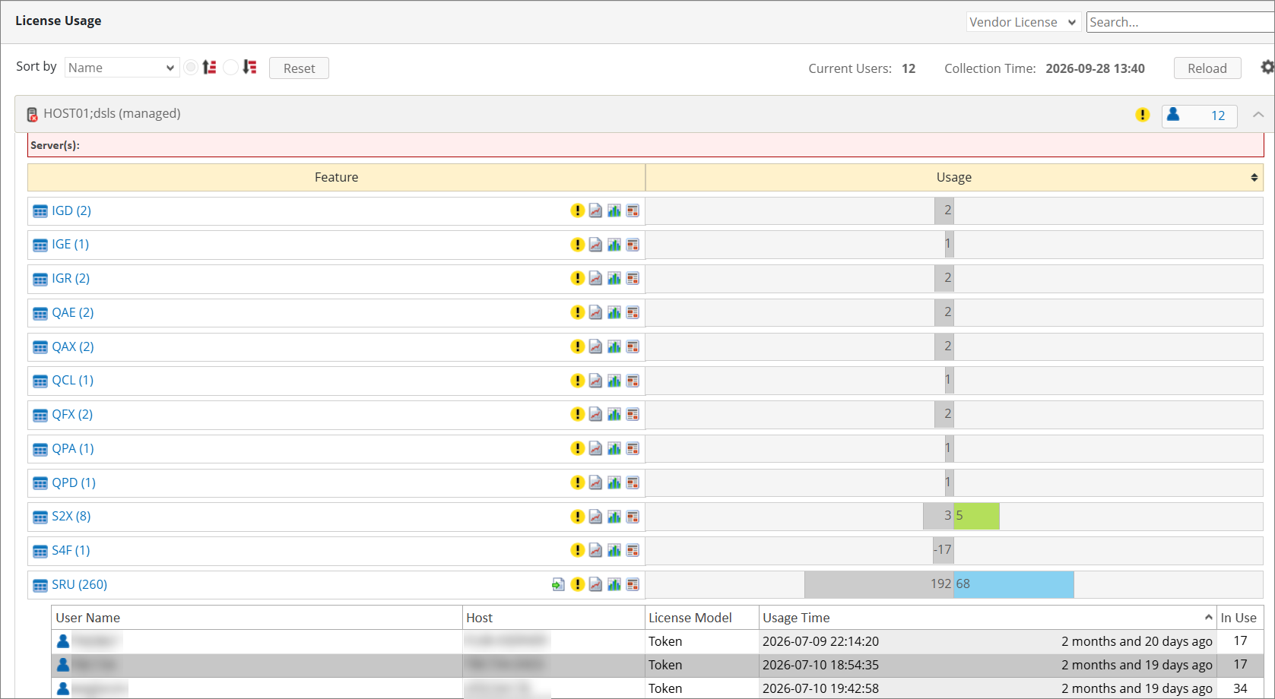Click the green segment of S2X usage bar
Screen dimensions: 1275x699
coord(977,516)
